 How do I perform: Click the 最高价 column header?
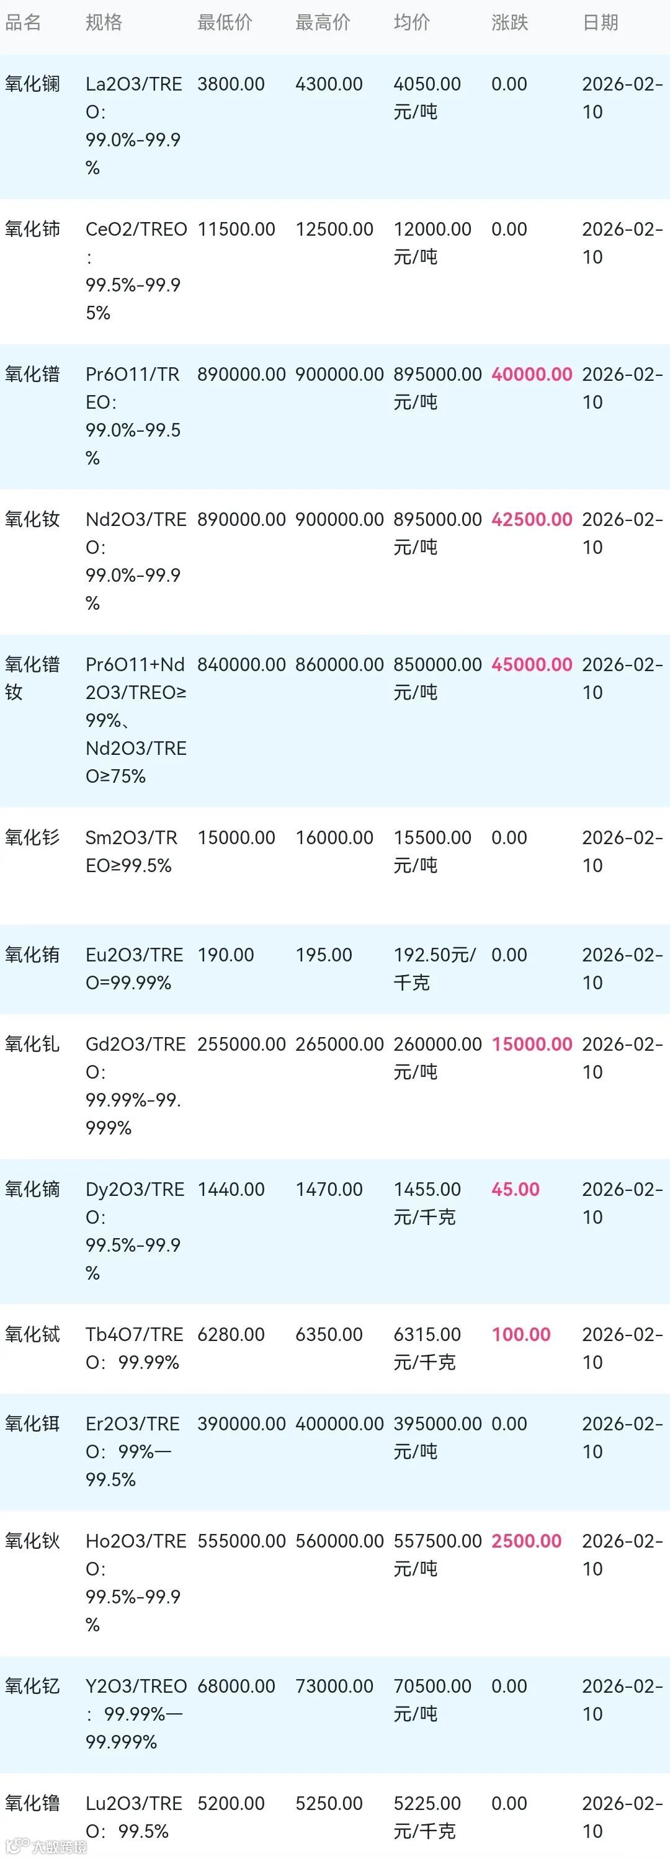(x=323, y=22)
